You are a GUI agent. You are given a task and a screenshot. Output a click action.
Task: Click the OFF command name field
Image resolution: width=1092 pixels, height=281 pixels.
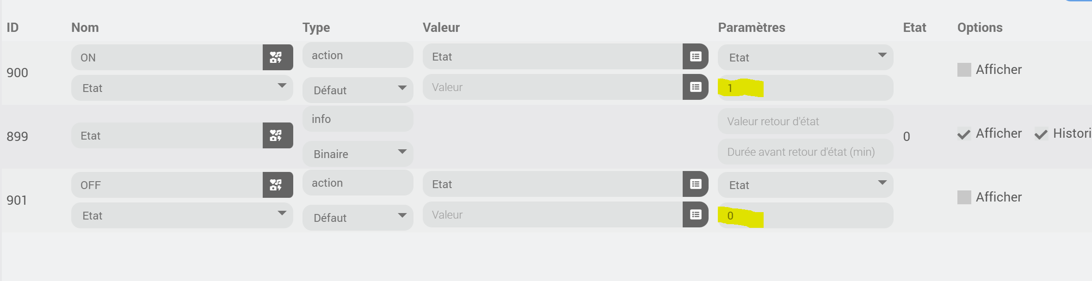click(167, 185)
